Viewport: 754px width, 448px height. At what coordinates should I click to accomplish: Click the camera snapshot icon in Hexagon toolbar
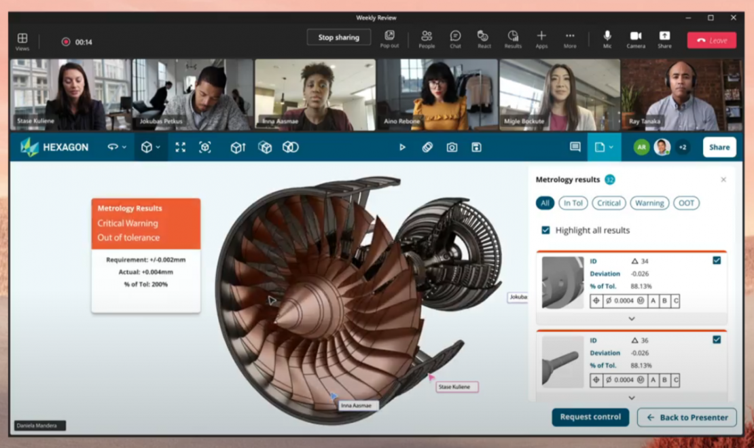(453, 147)
